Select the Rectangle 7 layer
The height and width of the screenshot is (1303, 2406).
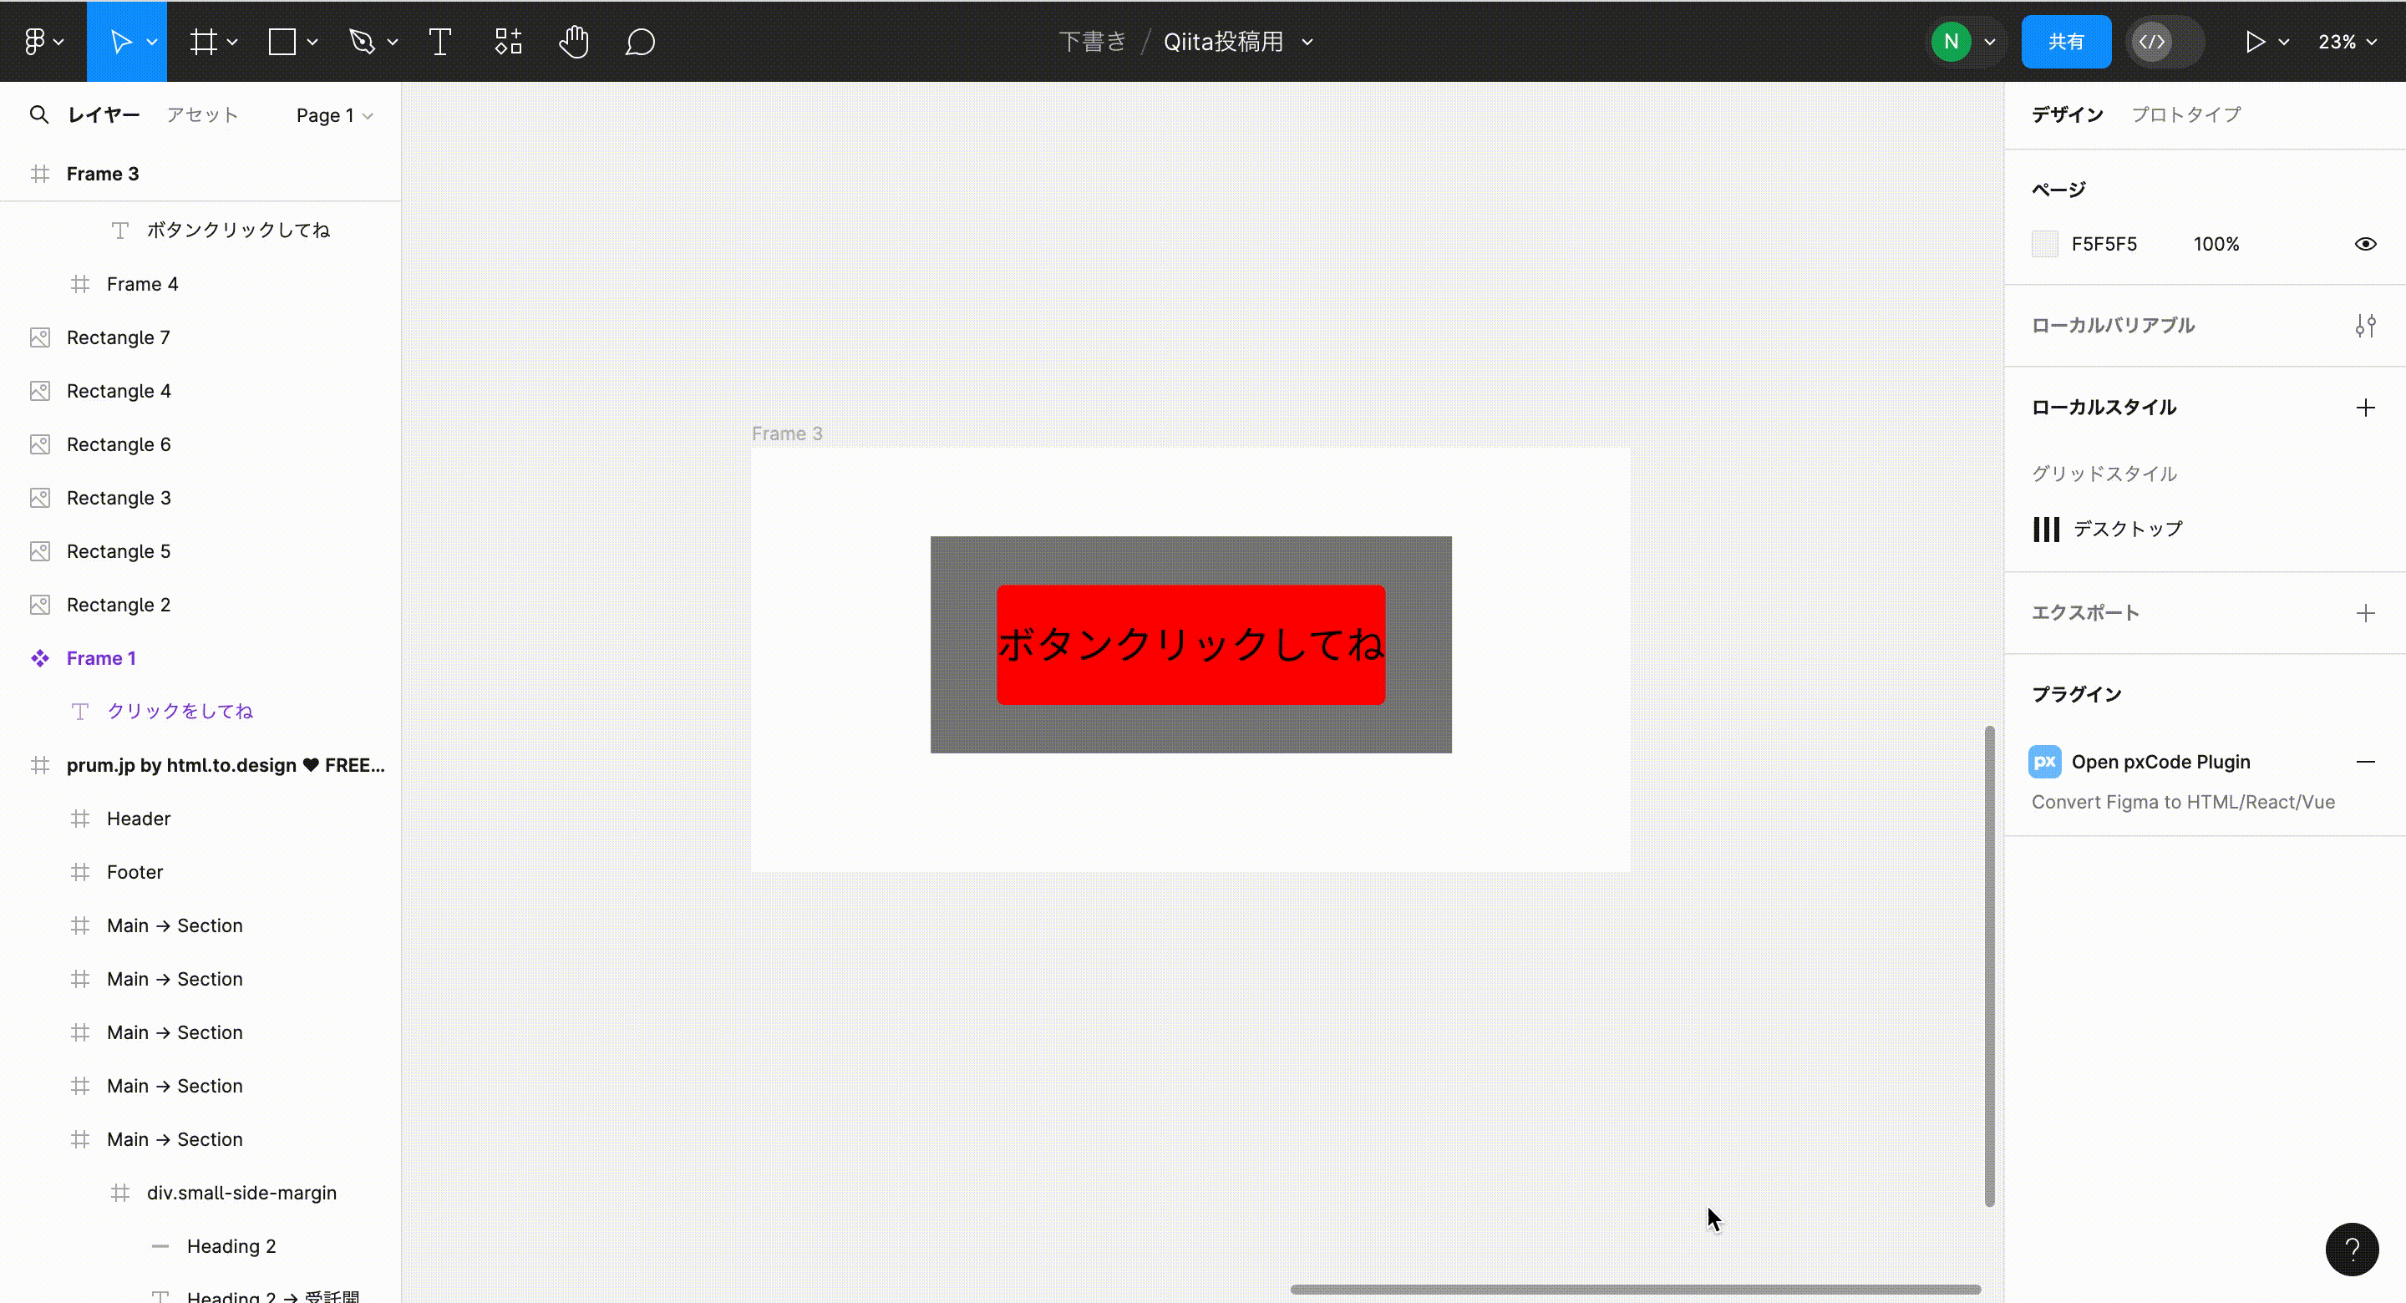118,337
